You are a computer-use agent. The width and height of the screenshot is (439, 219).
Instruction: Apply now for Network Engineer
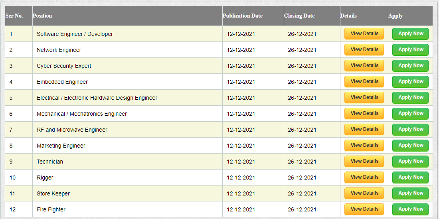tap(410, 50)
